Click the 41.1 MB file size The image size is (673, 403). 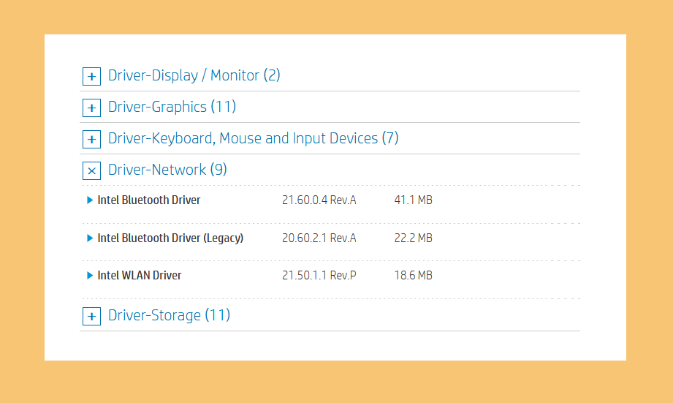coord(414,200)
